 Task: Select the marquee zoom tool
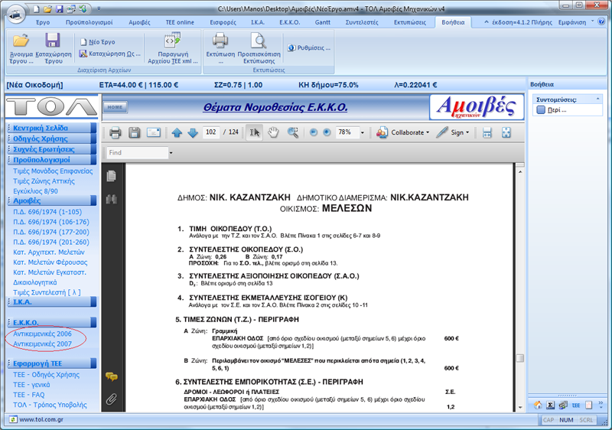coord(293,132)
